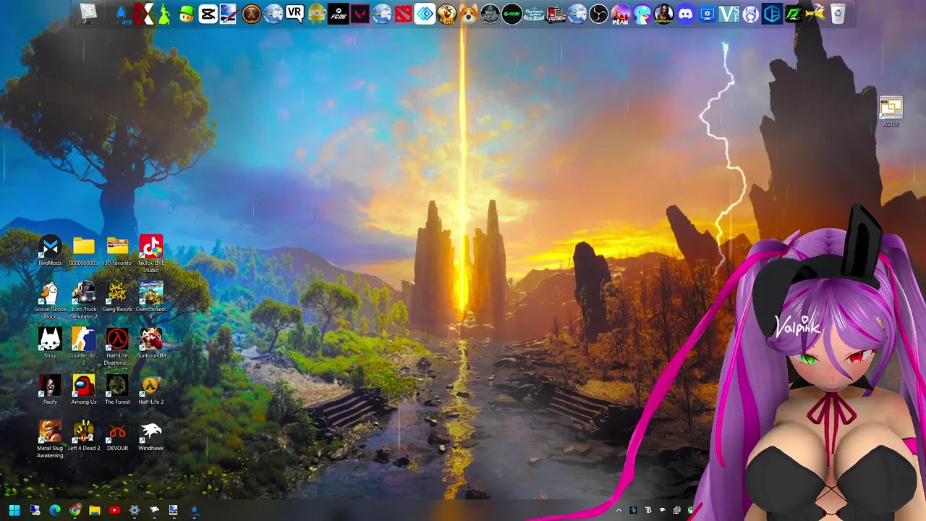Launch Goose Goose Duck from desktop

(50, 300)
